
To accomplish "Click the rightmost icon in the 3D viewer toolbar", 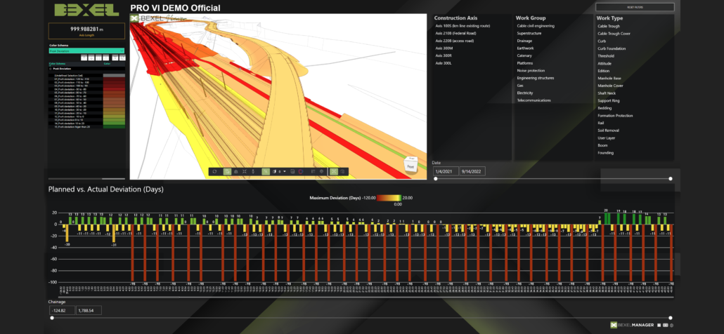I will [344, 171].
